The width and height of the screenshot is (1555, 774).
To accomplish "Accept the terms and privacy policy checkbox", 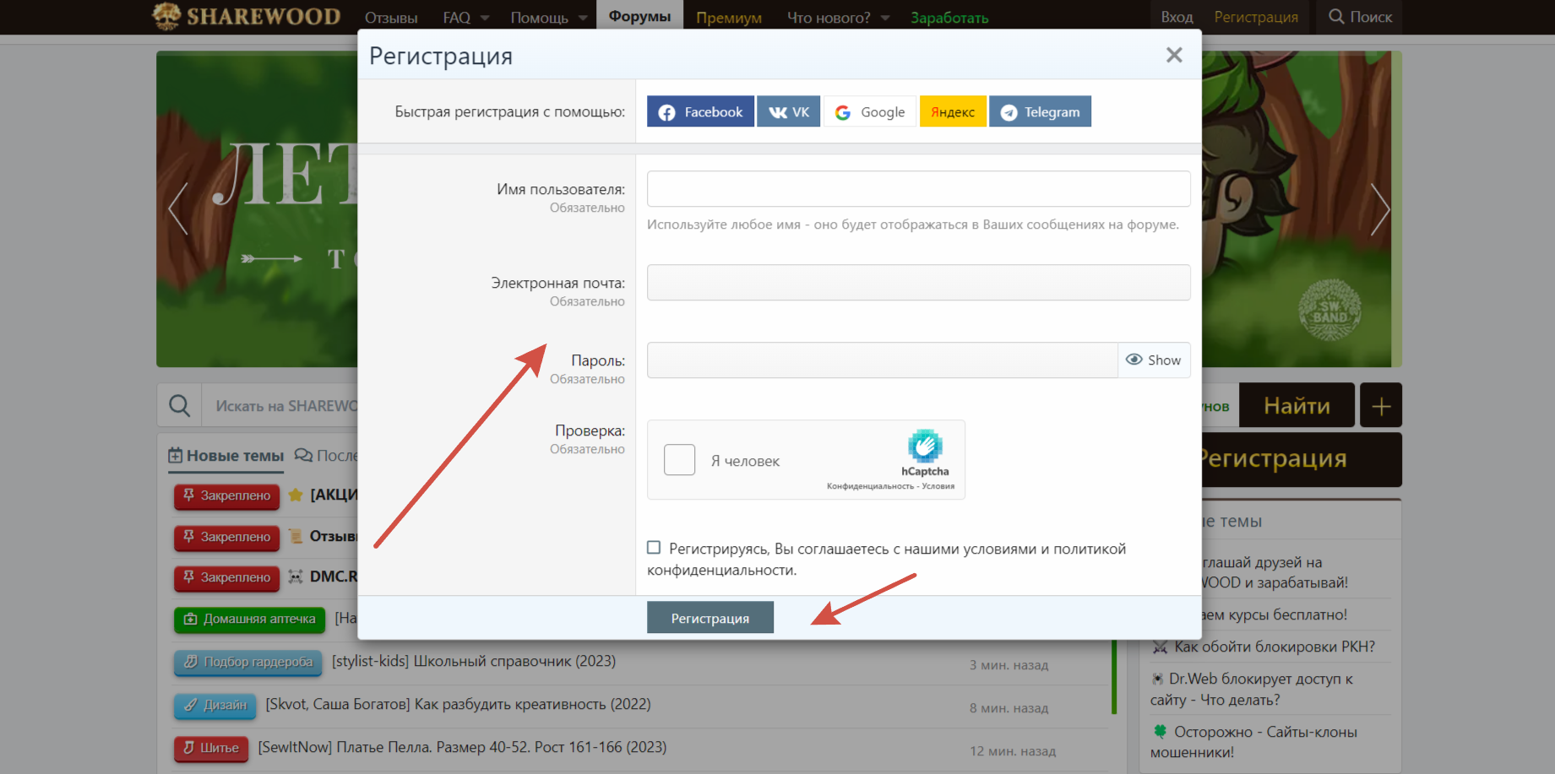I will pyautogui.click(x=654, y=548).
